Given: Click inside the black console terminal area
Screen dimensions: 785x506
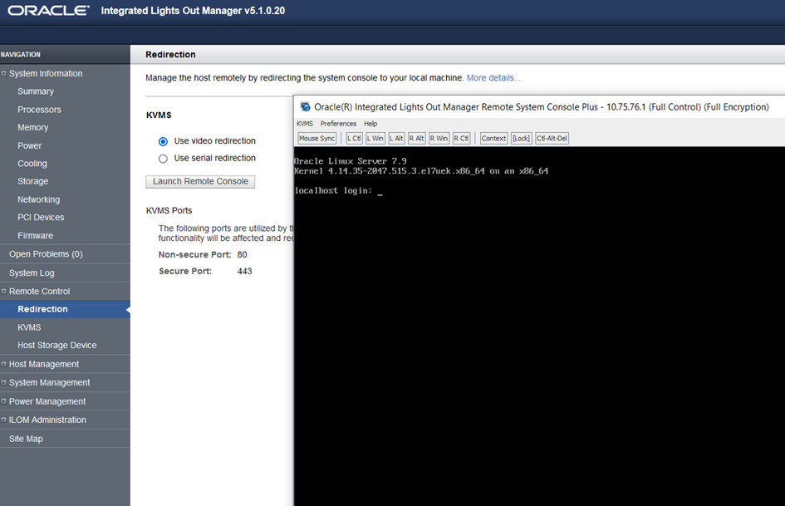Looking at the screenshot, I should 540,332.
